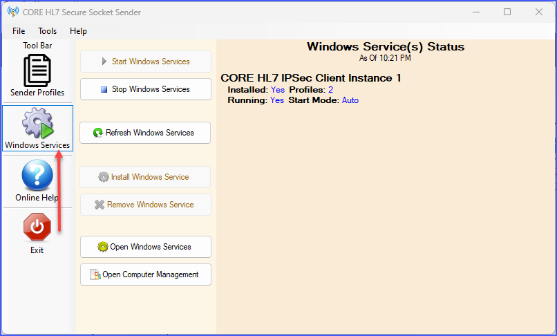Click the red Exit power icon
The image size is (557, 336).
[x=37, y=227]
